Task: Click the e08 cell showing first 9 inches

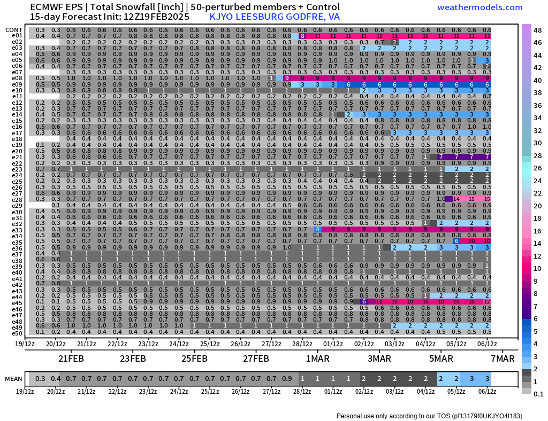Action: [287, 78]
